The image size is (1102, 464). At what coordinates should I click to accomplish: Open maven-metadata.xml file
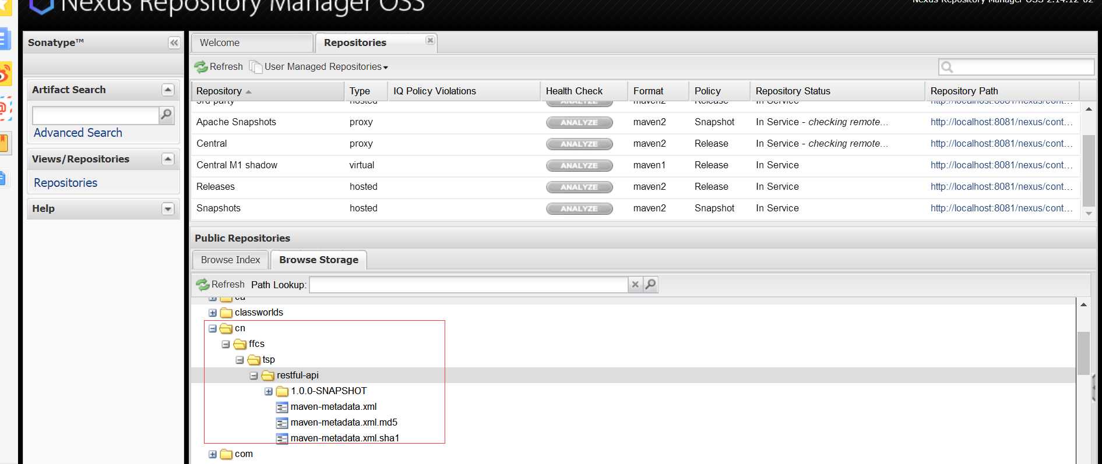tap(333, 406)
